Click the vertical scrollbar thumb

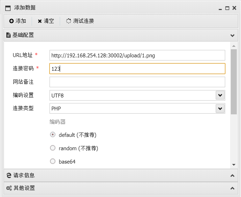234,82
